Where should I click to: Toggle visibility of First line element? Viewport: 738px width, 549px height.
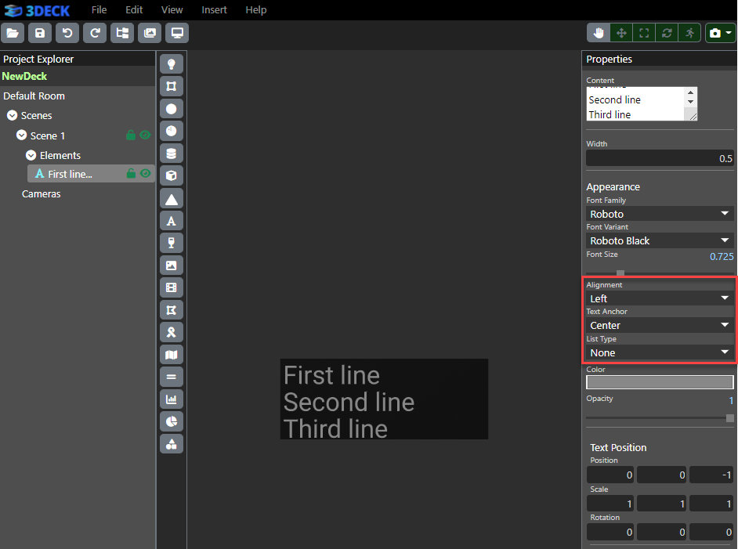click(145, 174)
